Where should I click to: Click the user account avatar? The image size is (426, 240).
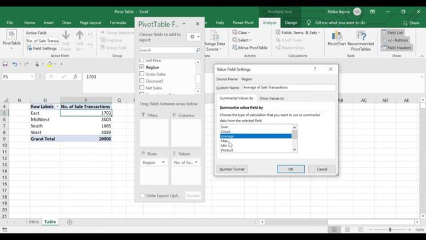coord(357,12)
